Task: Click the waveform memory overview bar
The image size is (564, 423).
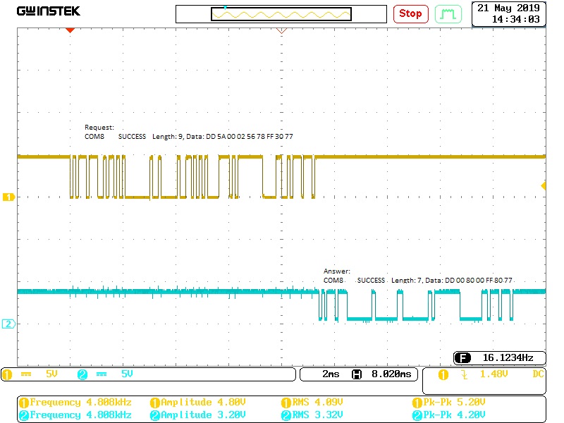Action: coord(281,14)
